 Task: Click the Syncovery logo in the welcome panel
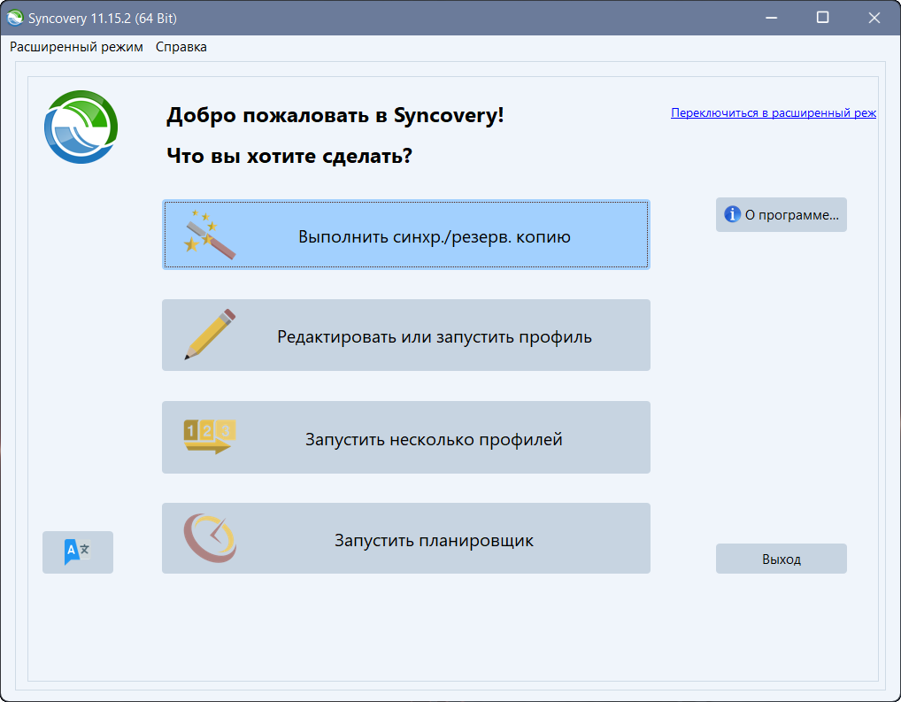(81, 127)
